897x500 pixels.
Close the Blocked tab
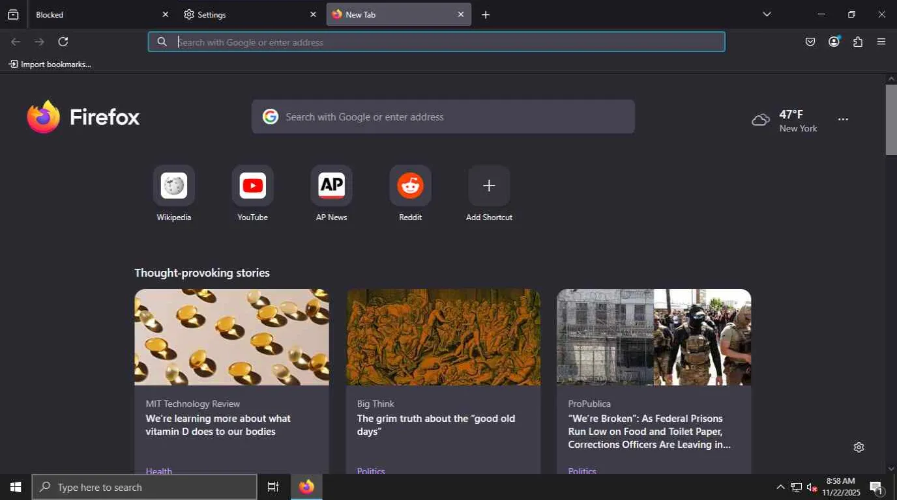pos(165,14)
